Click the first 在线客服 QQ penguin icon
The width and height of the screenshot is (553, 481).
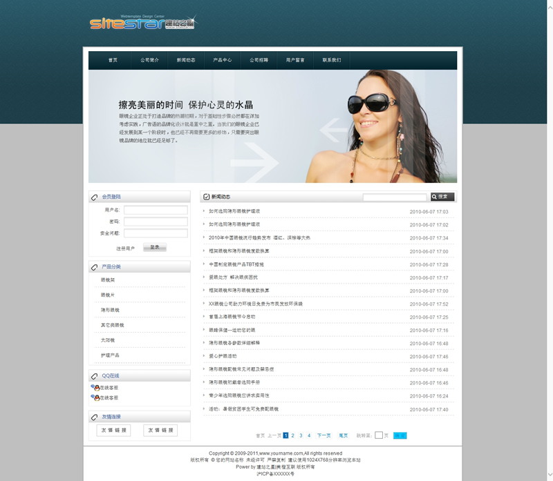click(95, 388)
